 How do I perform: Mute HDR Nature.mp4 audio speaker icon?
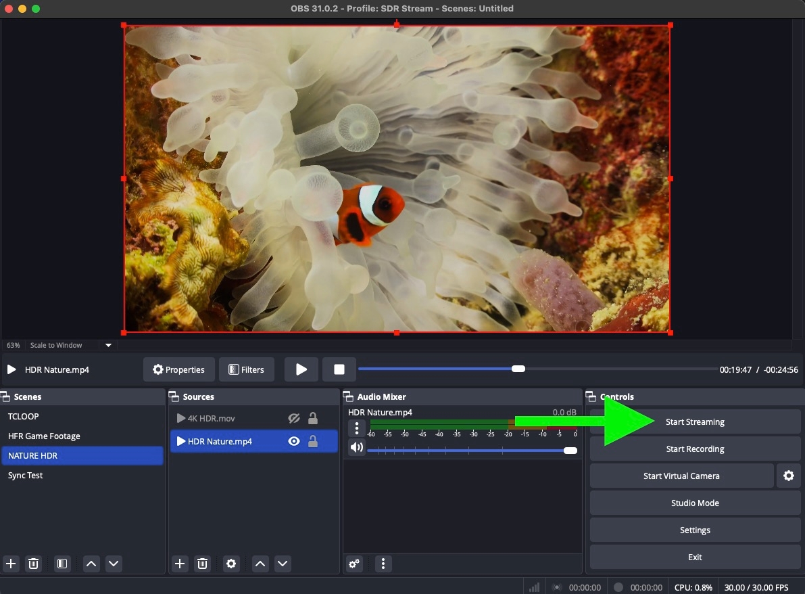357,447
